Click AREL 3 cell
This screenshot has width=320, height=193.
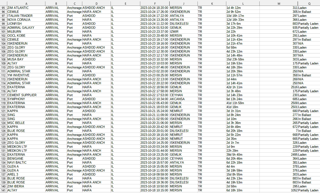tap(26, 174)
